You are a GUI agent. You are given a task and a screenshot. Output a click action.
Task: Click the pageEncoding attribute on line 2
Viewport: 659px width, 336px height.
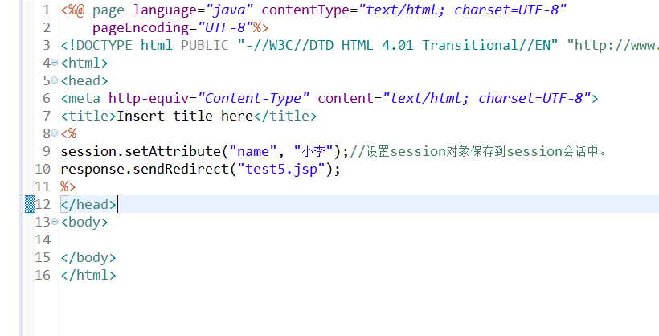pos(141,28)
